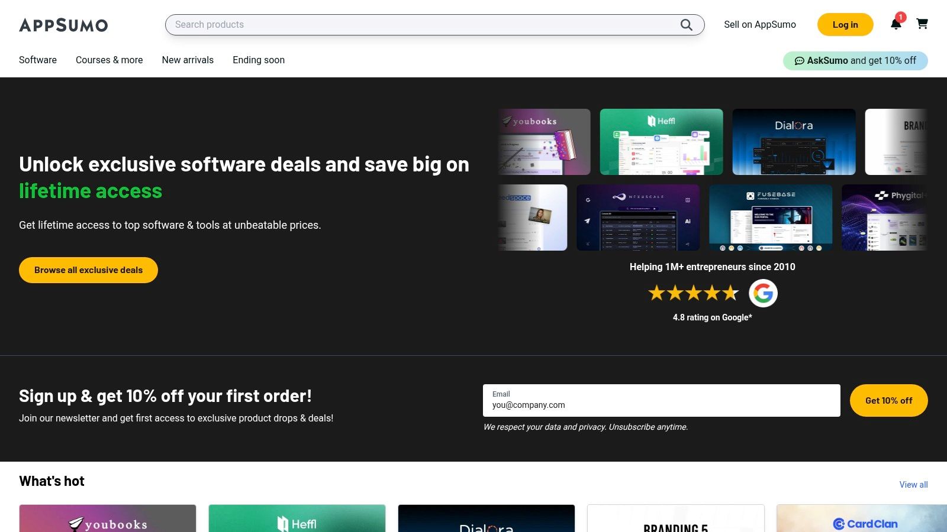
Task: Click the red notification badge showing 1
Action: 901,17
